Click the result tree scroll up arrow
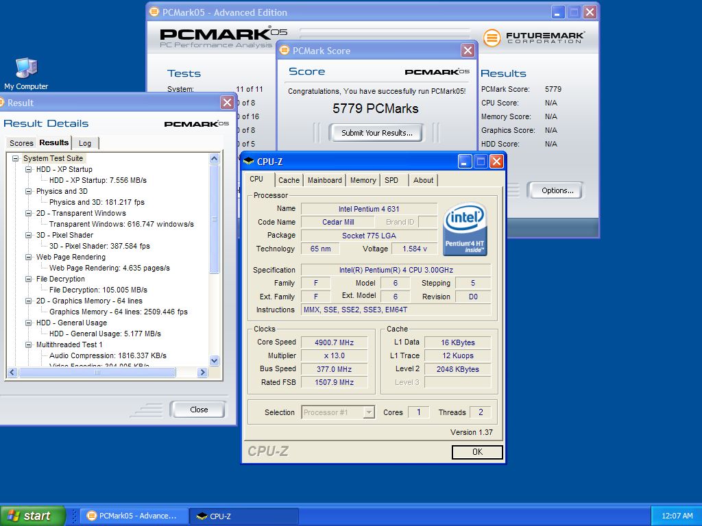The width and height of the screenshot is (702, 526). point(214,158)
